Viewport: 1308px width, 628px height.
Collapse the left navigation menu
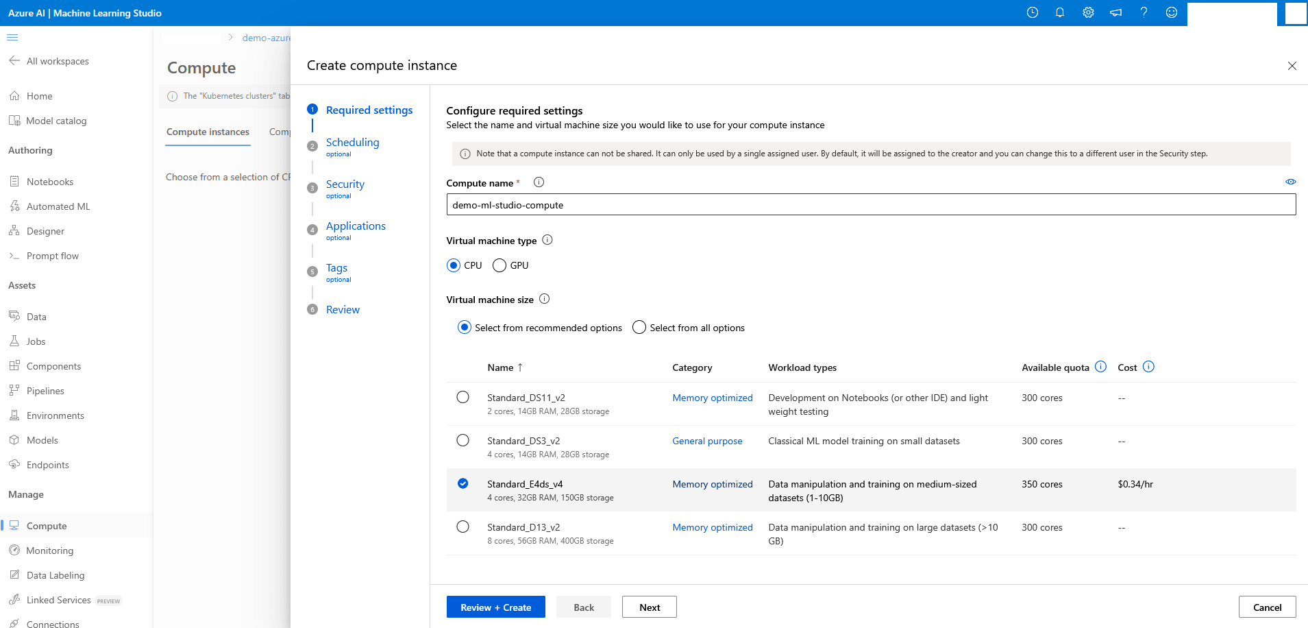(12, 38)
